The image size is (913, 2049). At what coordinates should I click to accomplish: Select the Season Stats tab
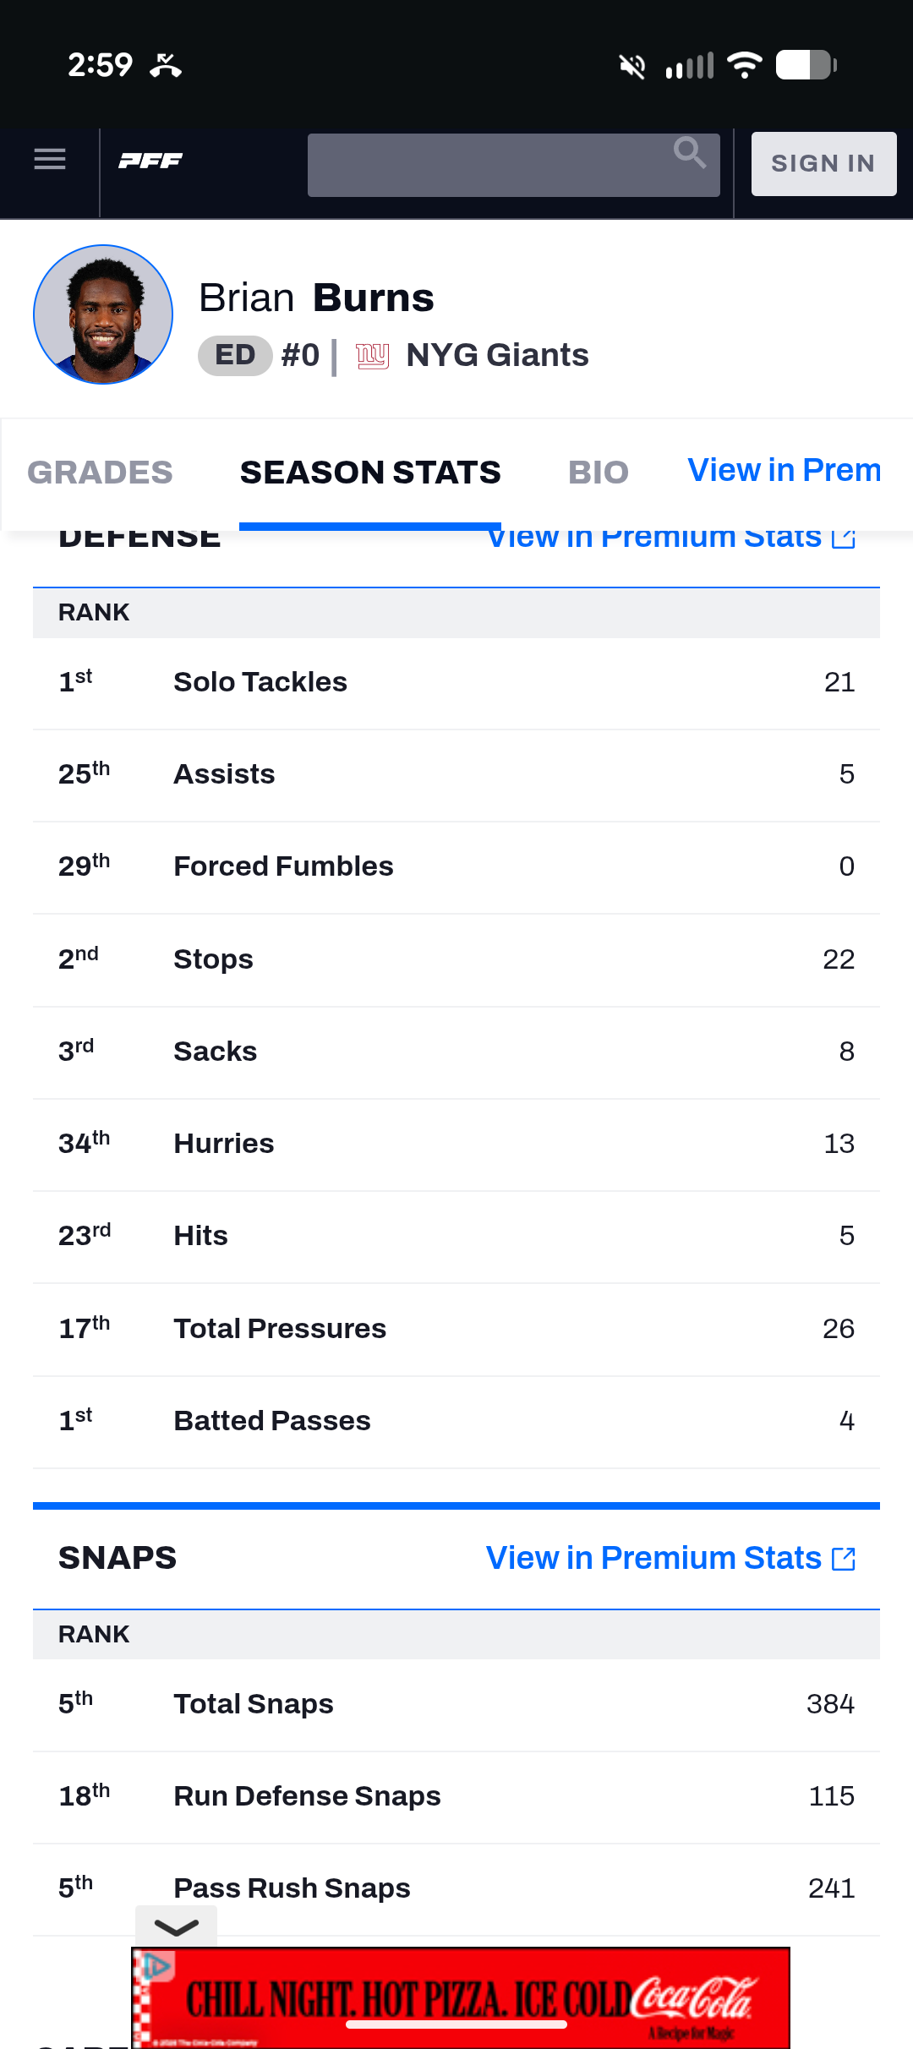click(x=370, y=472)
